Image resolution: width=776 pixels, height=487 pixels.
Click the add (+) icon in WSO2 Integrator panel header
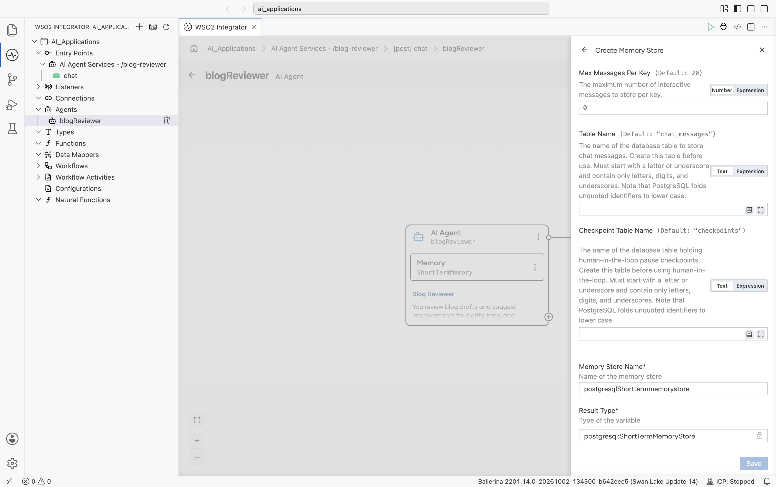click(x=139, y=27)
